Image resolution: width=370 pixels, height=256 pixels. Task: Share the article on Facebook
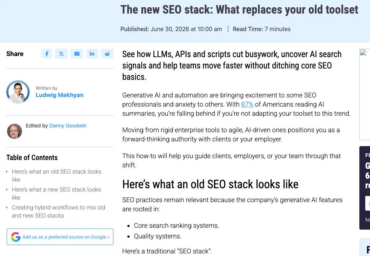coord(47,54)
